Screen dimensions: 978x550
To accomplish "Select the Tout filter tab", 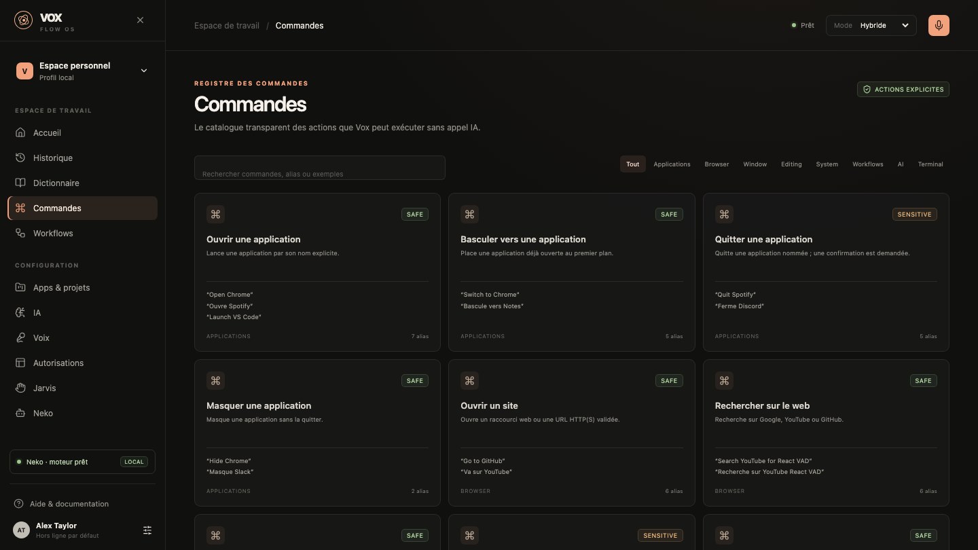I will pos(632,164).
